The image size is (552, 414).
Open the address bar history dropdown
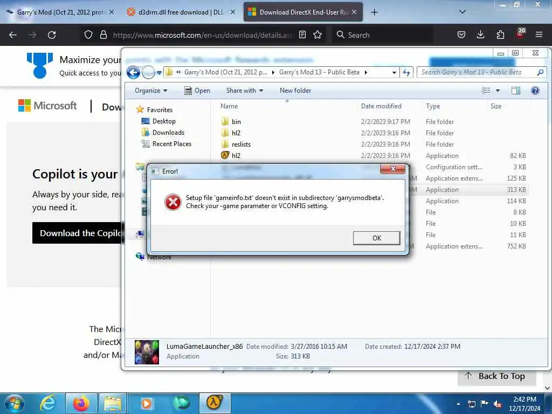tap(394, 73)
